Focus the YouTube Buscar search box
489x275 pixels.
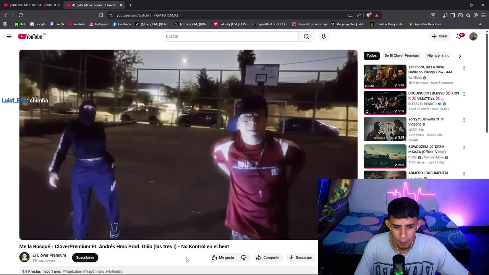pyautogui.click(x=230, y=36)
